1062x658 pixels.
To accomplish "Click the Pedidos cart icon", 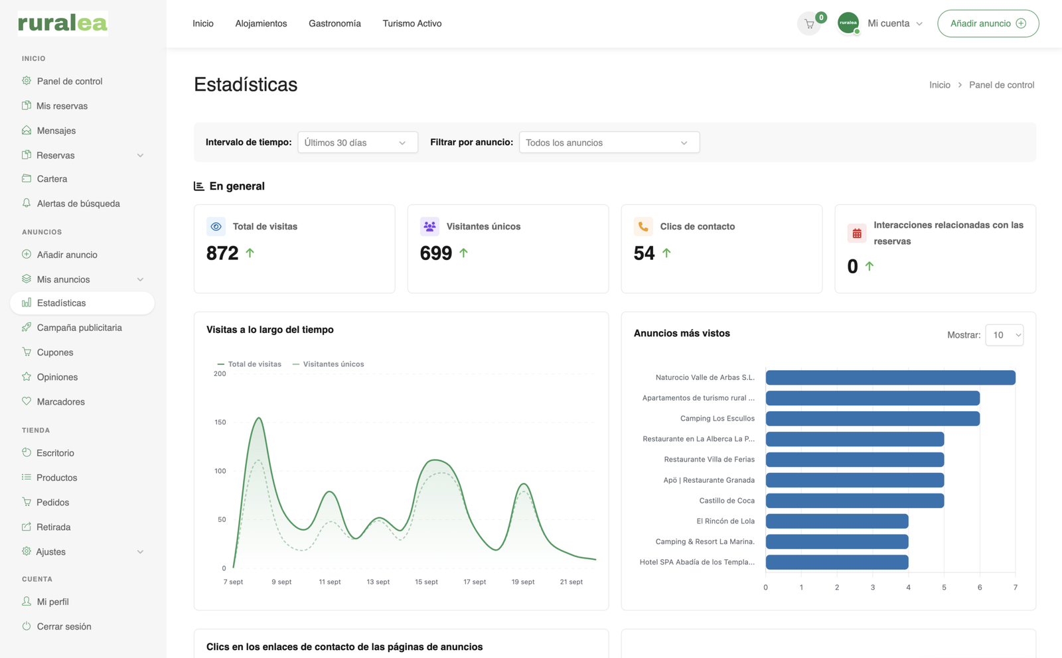I will coord(27,501).
